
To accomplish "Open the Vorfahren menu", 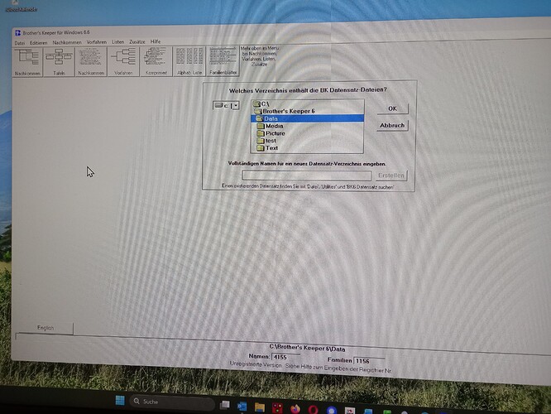I will pyautogui.click(x=97, y=42).
